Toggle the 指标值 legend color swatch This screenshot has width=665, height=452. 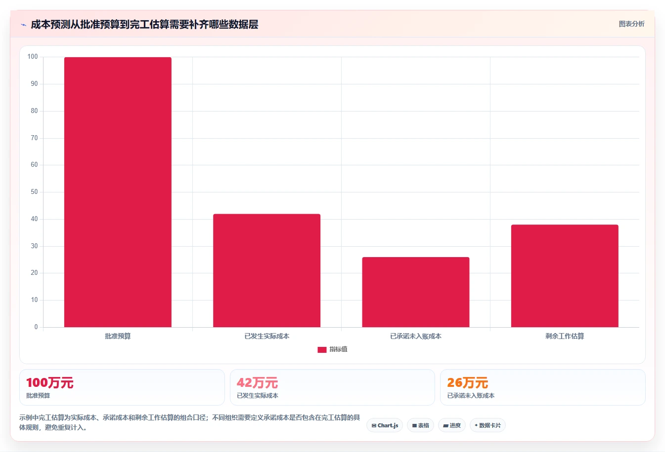point(322,349)
